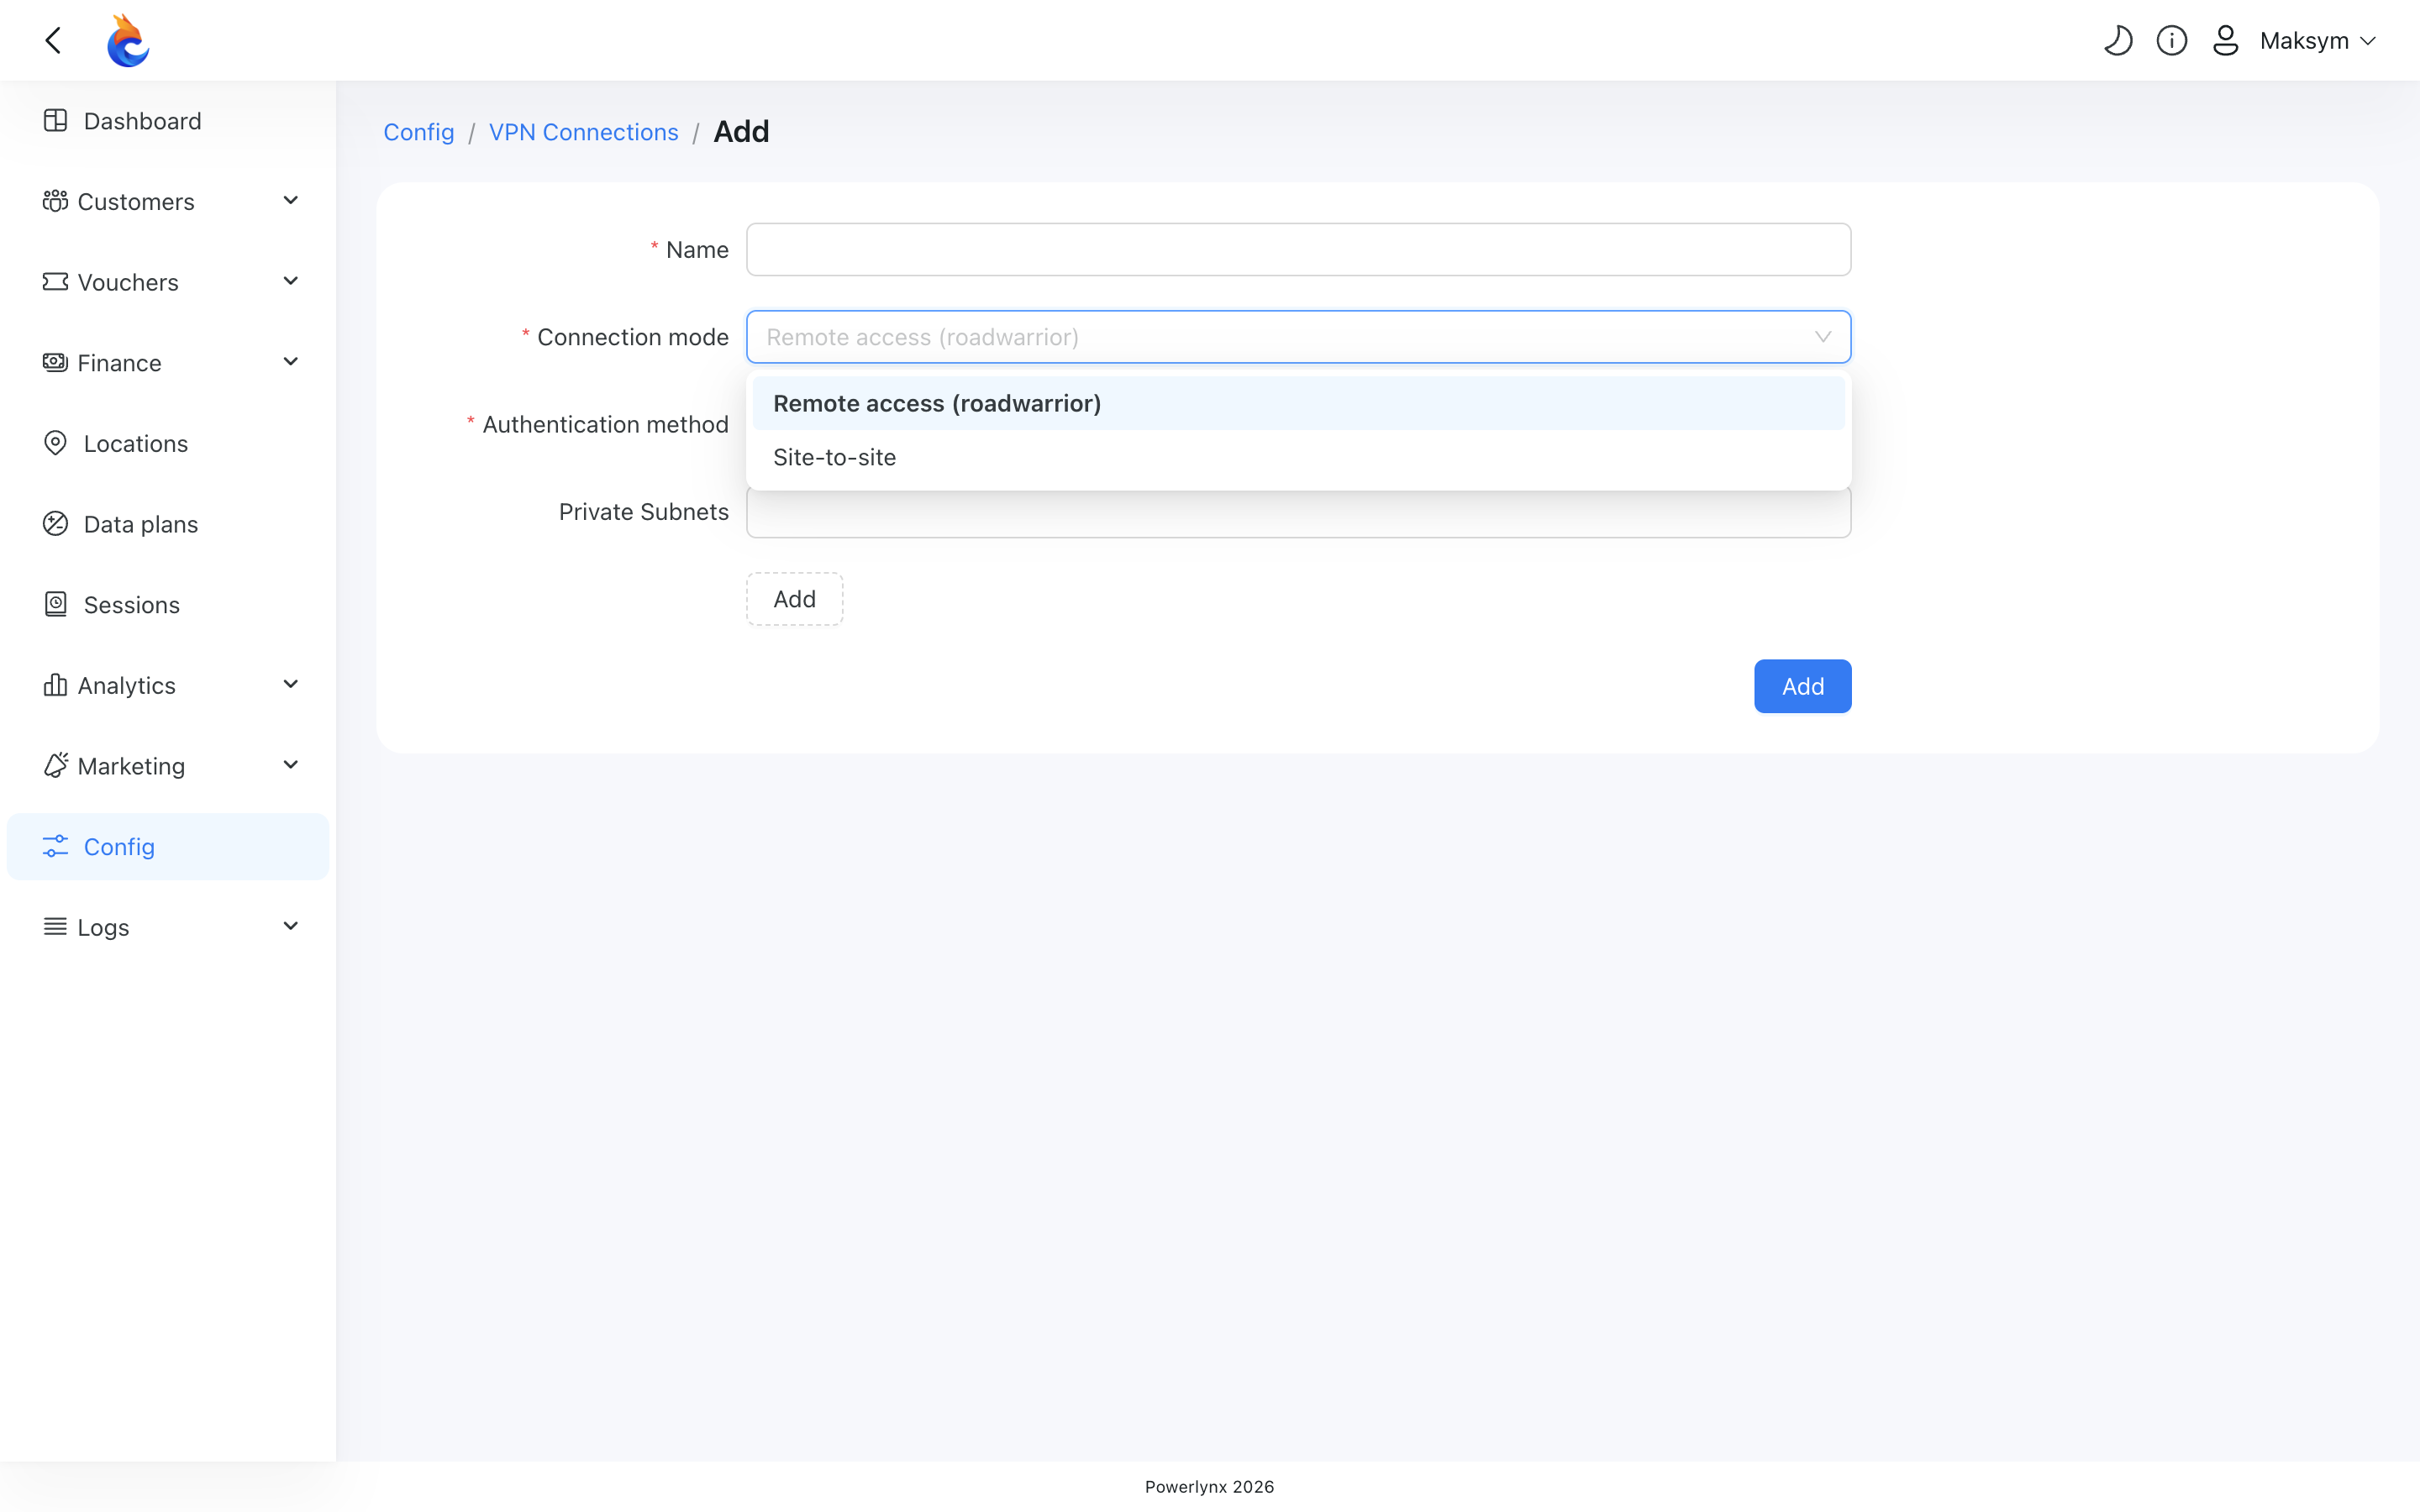The height and width of the screenshot is (1512, 2420).
Task: Open Config in the sidebar
Action: coord(168,846)
